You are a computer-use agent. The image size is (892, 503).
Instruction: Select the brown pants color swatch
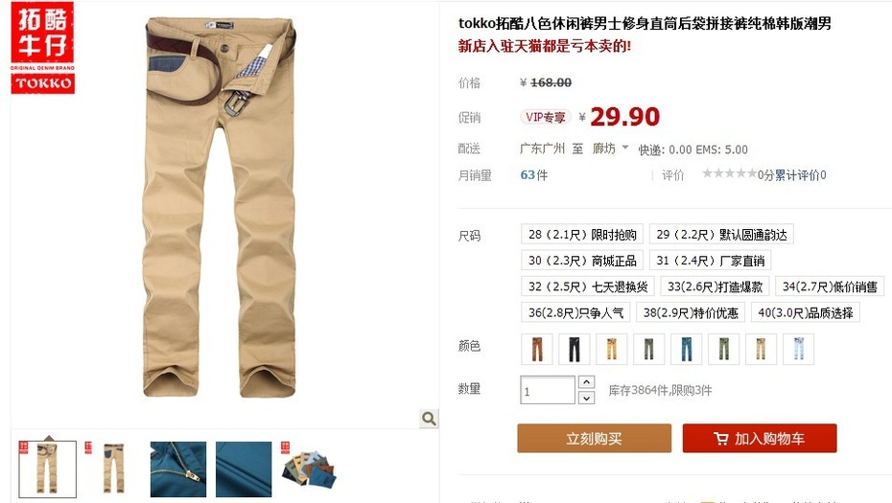(536, 349)
